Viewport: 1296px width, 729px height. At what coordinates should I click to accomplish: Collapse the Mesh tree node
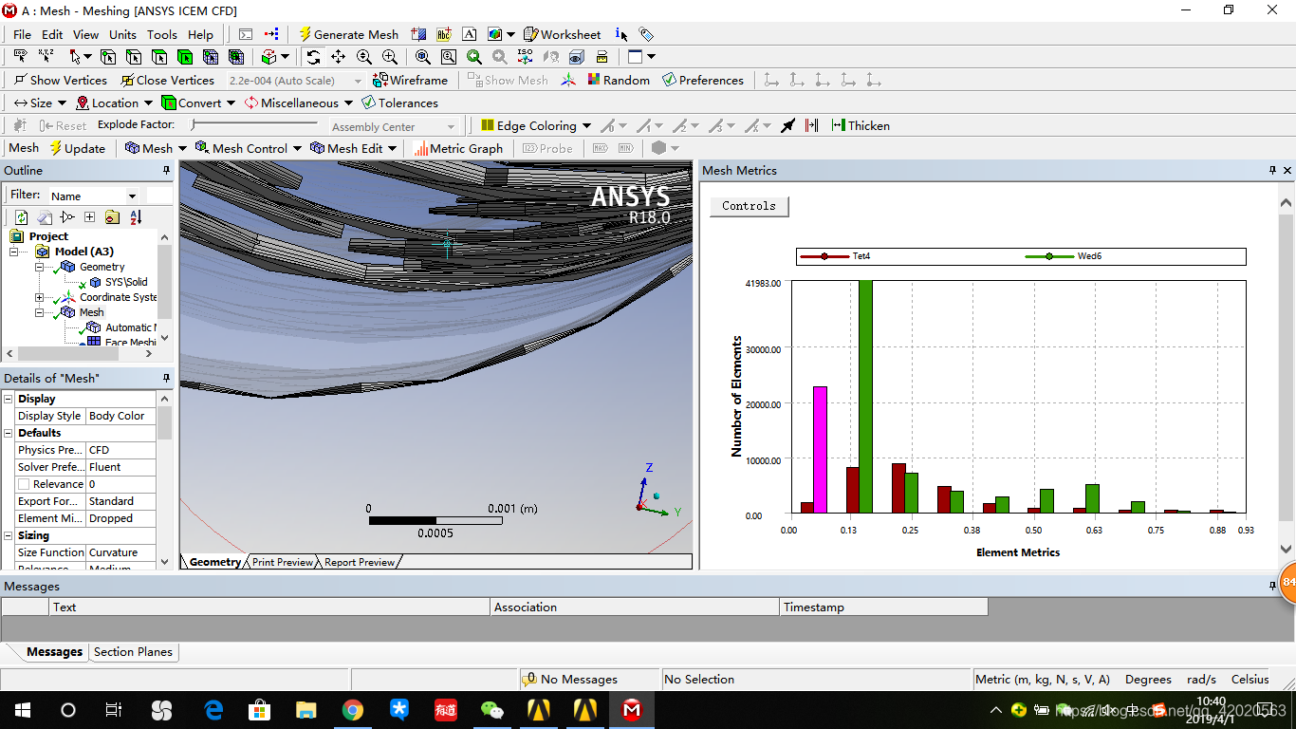tap(40, 312)
